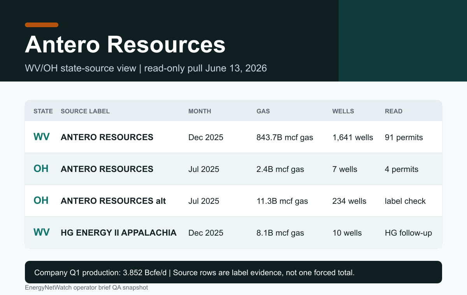Click the 843.7B mcf gas value
Screen dimensions: 467x295
[x=285, y=137]
